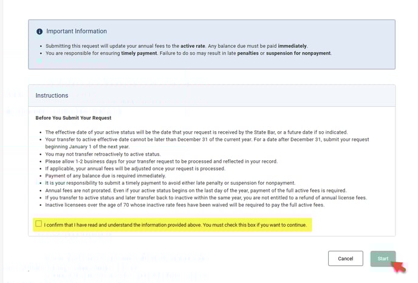Click the "Instructions" panel header
Viewport: 418px width, 283px height.
[x=52, y=95]
